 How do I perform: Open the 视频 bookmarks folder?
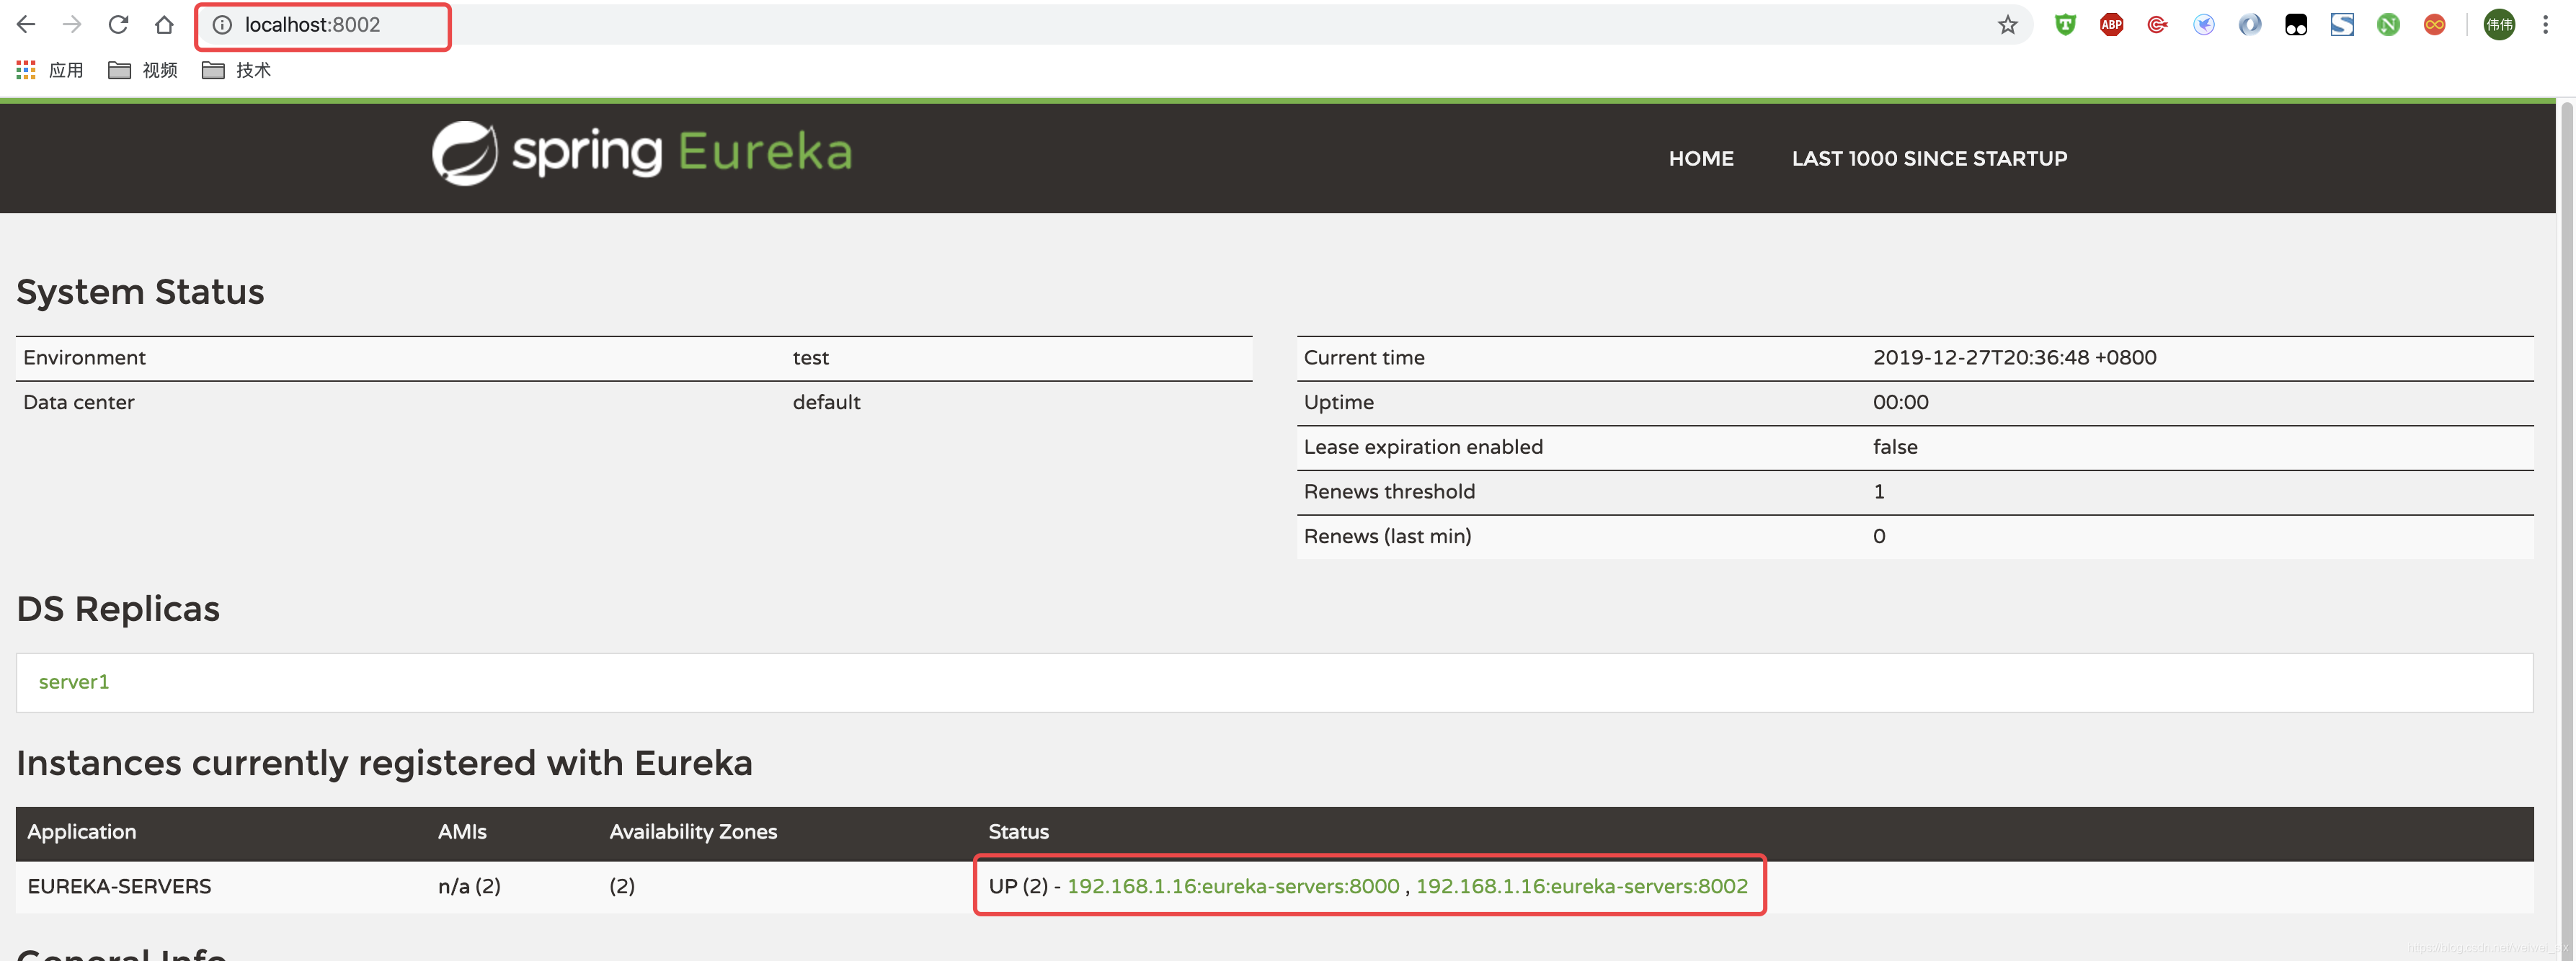coord(143,70)
